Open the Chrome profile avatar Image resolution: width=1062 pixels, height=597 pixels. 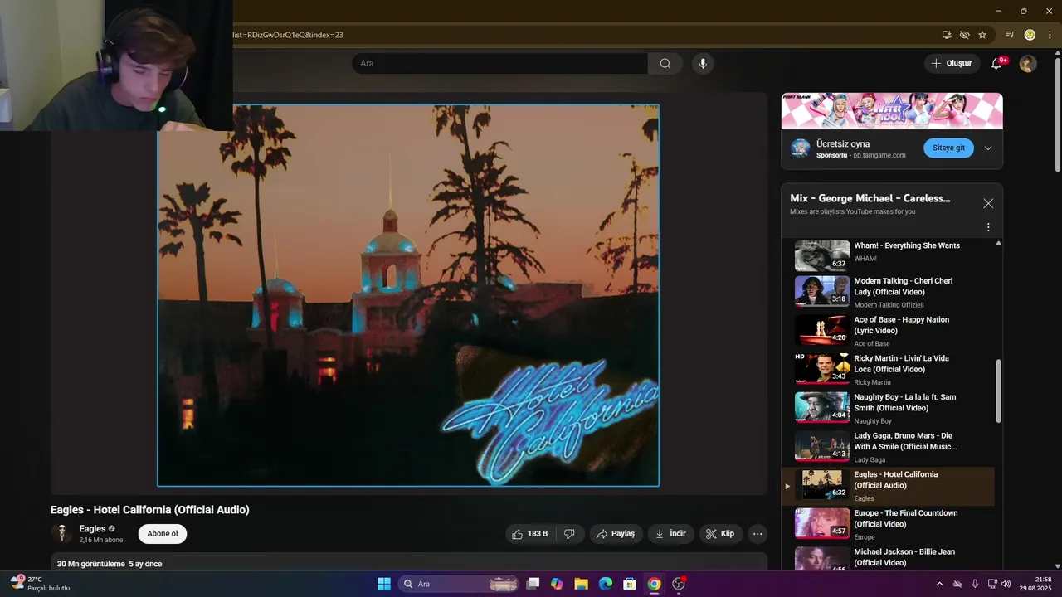click(x=1030, y=35)
